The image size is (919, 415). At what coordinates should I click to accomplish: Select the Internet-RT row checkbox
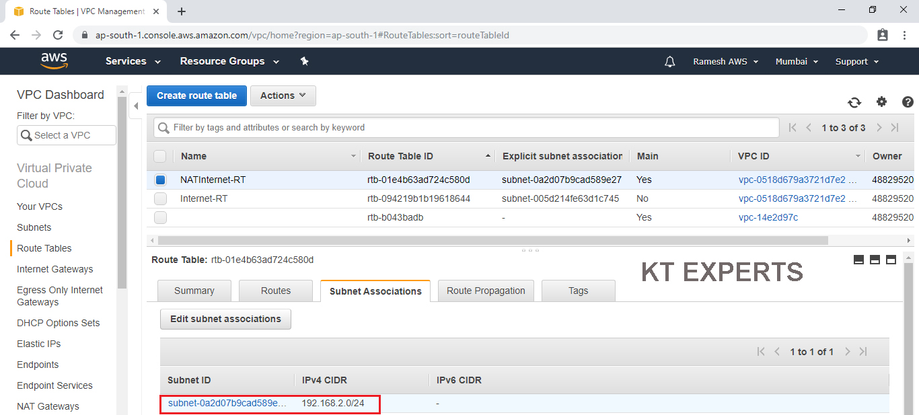(x=160, y=199)
